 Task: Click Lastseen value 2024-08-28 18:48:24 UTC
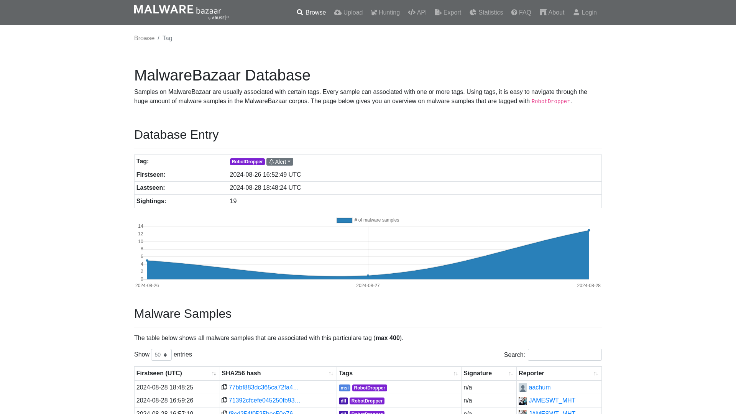click(x=265, y=188)
